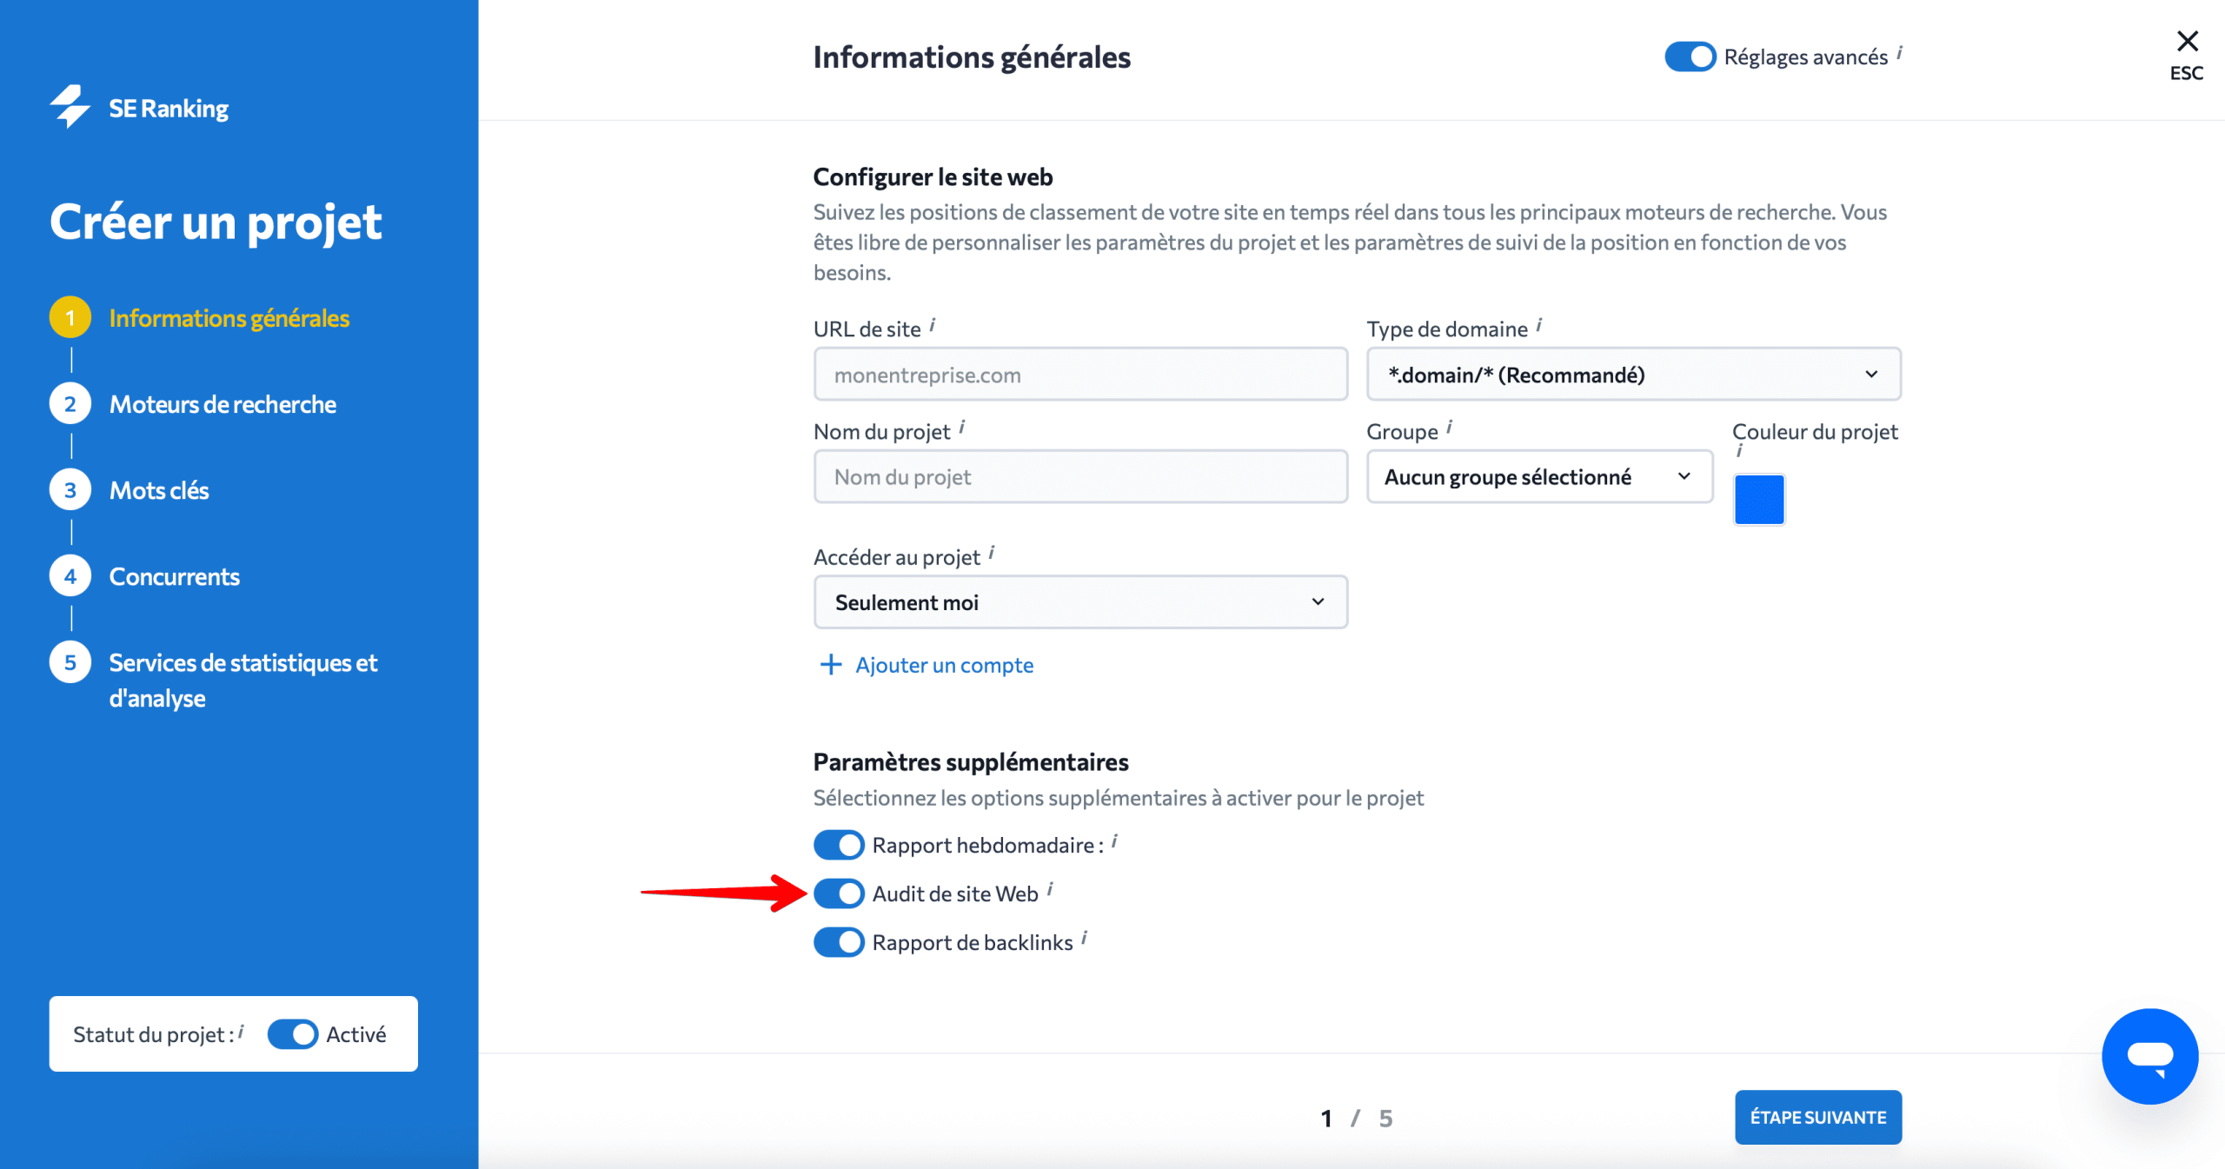
Task: Focus the URL de site input field
Action: [x=1080, y=375]
